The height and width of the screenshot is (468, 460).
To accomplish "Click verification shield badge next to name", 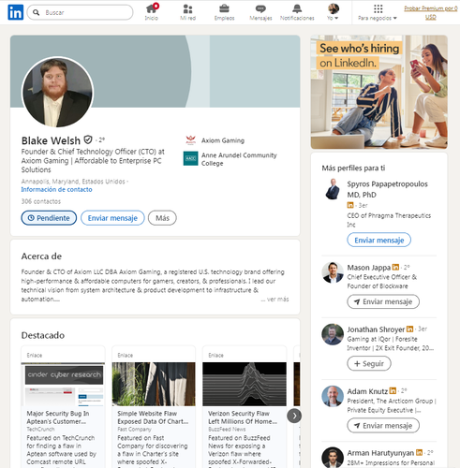I will 88,139.
